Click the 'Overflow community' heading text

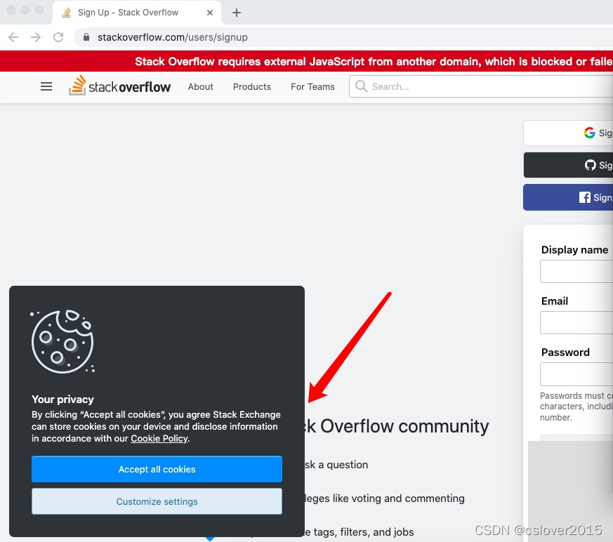[x=404, y=426]
